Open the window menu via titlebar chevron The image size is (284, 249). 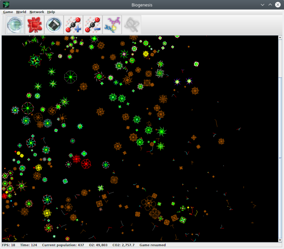click(x=262, y=5)
